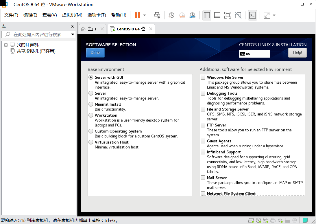Select Custom Operating System environment

[x=91, y=131]
